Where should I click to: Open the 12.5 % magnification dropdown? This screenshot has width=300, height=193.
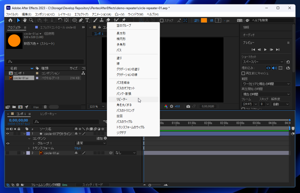click(x=97, y=106)
